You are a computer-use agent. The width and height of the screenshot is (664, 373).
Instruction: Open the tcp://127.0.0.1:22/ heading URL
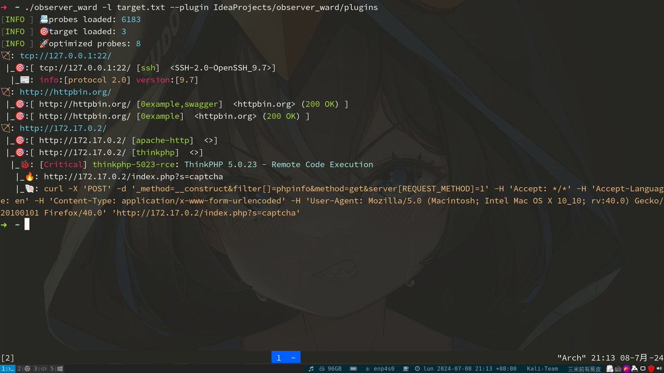click(66, 56)
